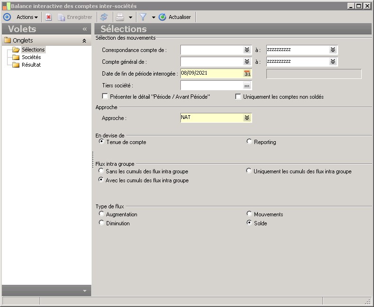Click the blue circle icon in toolbar
This screenshot has width=374, height=307.
7,17
